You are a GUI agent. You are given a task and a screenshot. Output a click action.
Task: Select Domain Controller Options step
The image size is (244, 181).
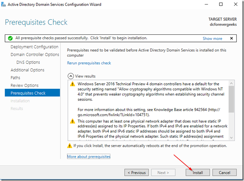(35, 54)
